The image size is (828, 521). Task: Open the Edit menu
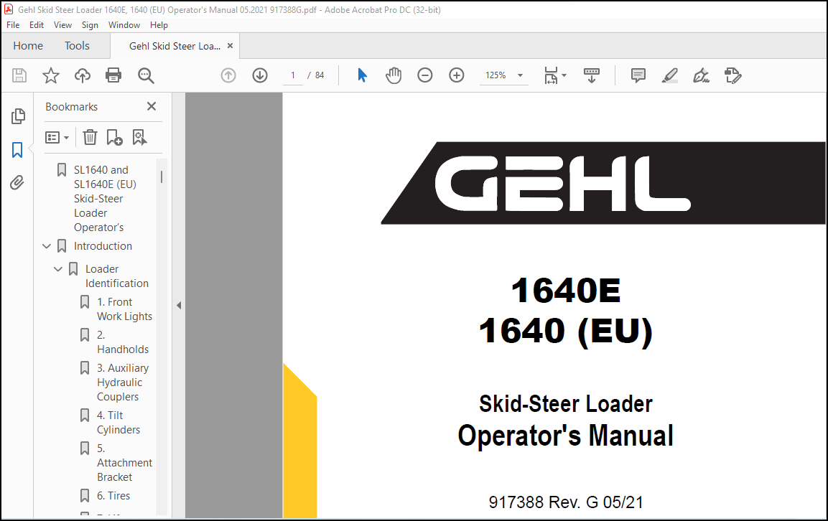(x=37, y=25)
